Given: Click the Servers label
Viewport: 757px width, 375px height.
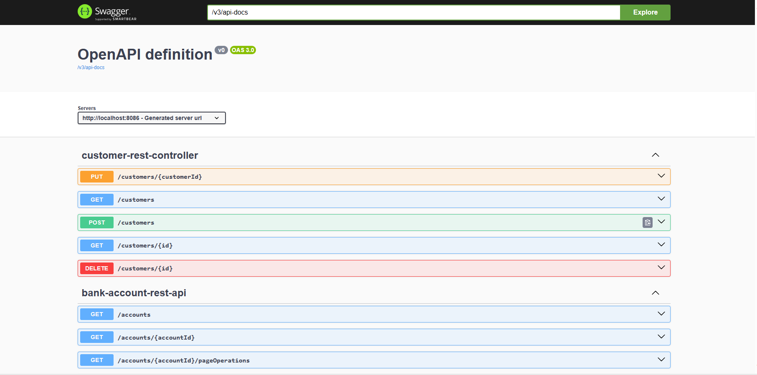Looking at the screenshot, I should coord(87,108).
